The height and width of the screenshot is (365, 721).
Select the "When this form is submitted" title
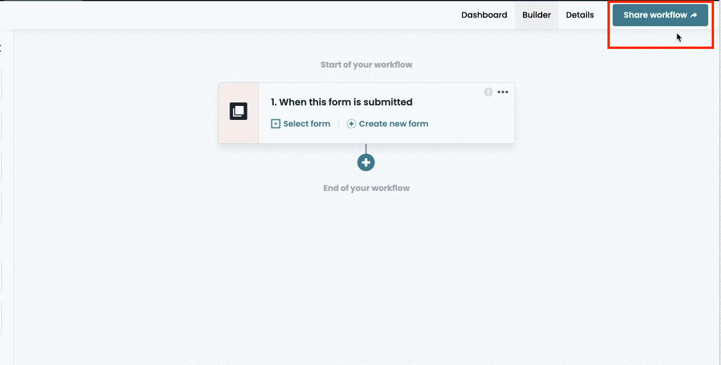pos(341,102)
